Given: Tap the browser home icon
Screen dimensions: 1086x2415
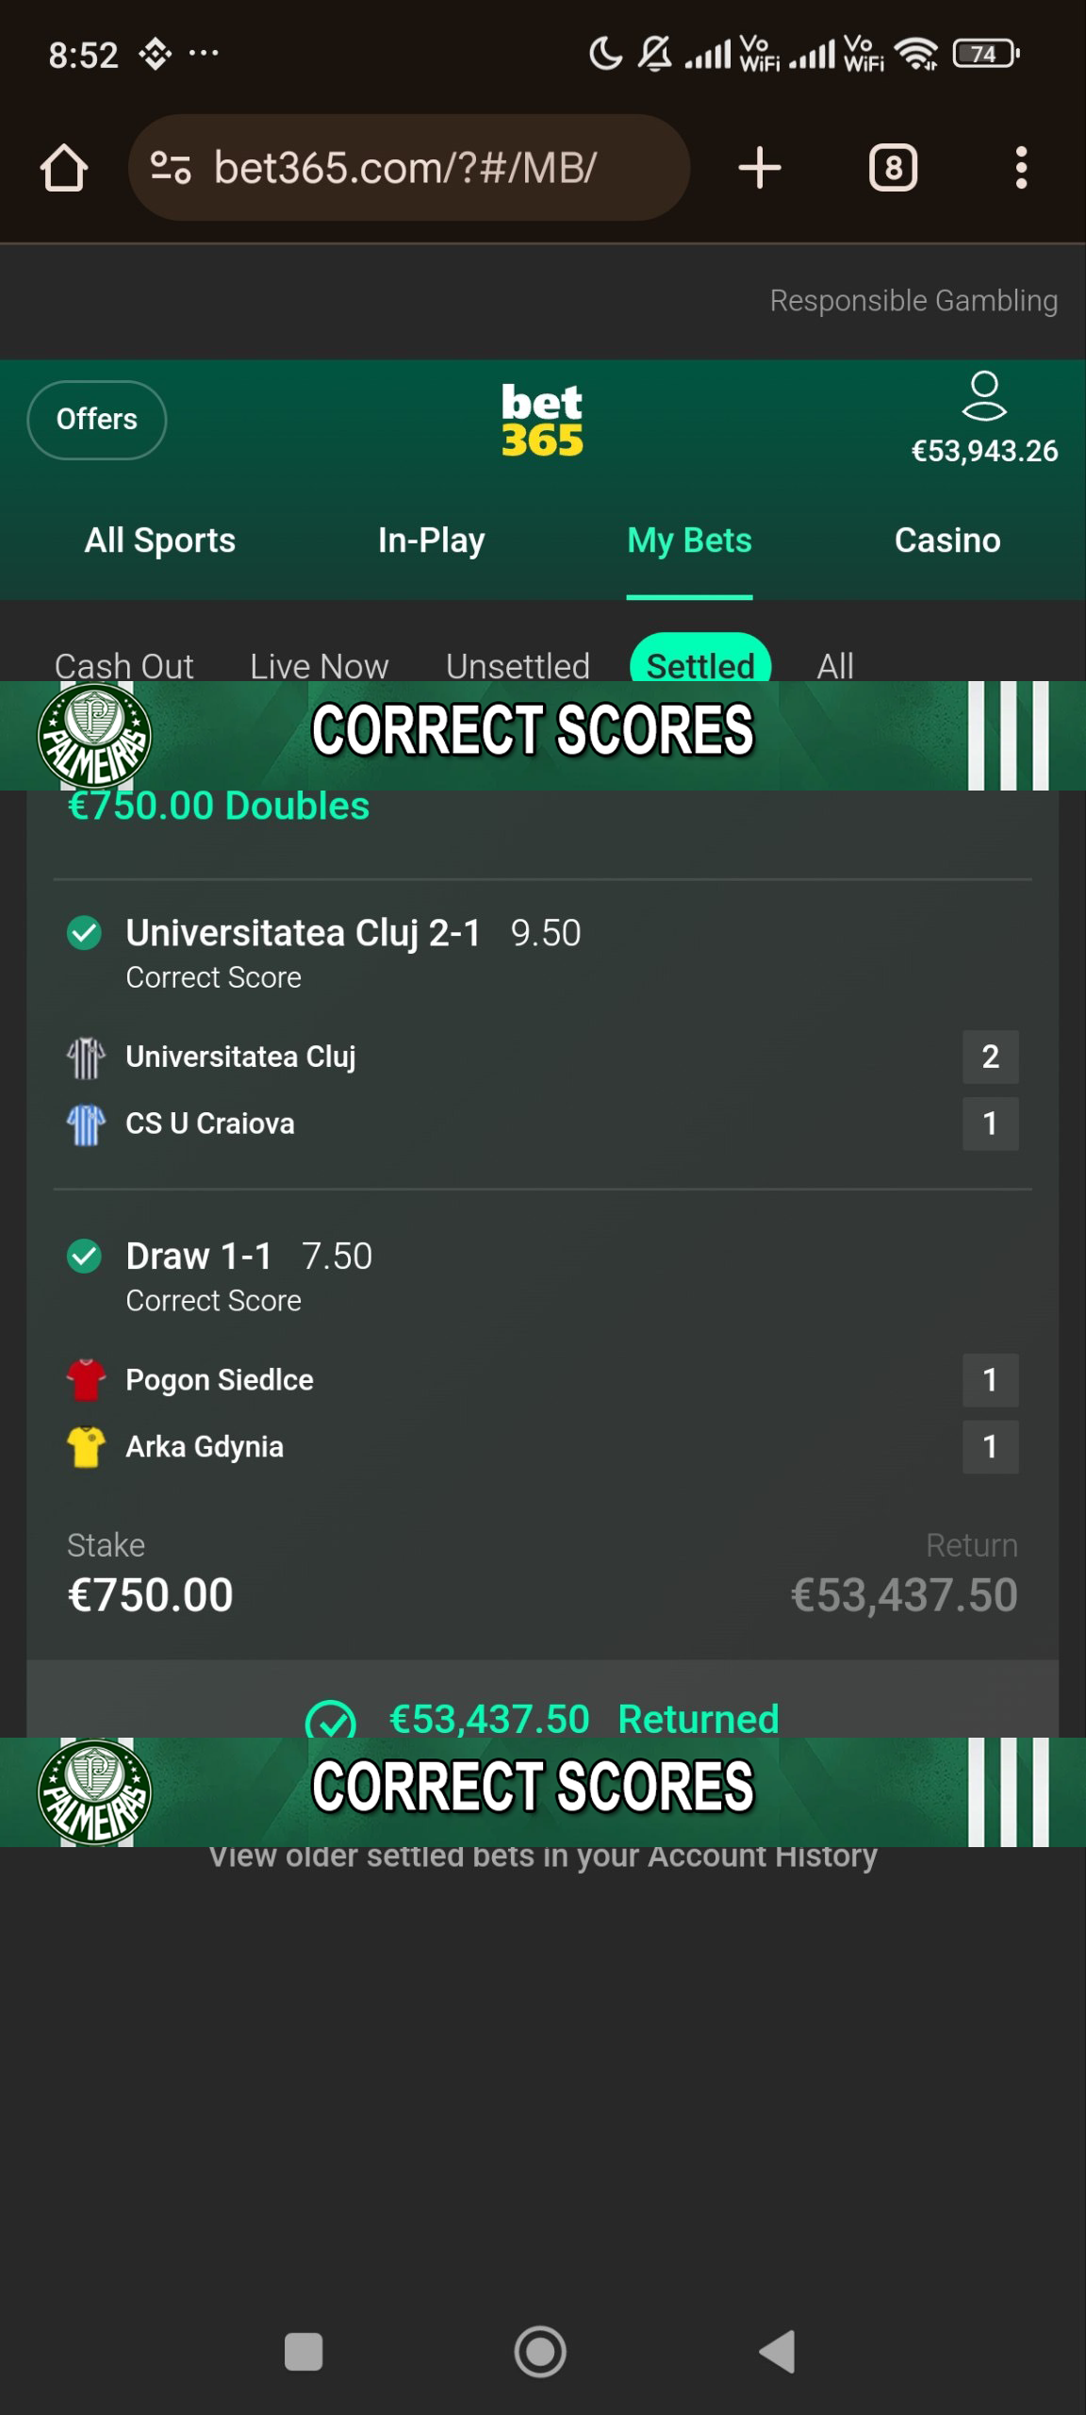Looking at the screenshot, I should pos(64,168).
